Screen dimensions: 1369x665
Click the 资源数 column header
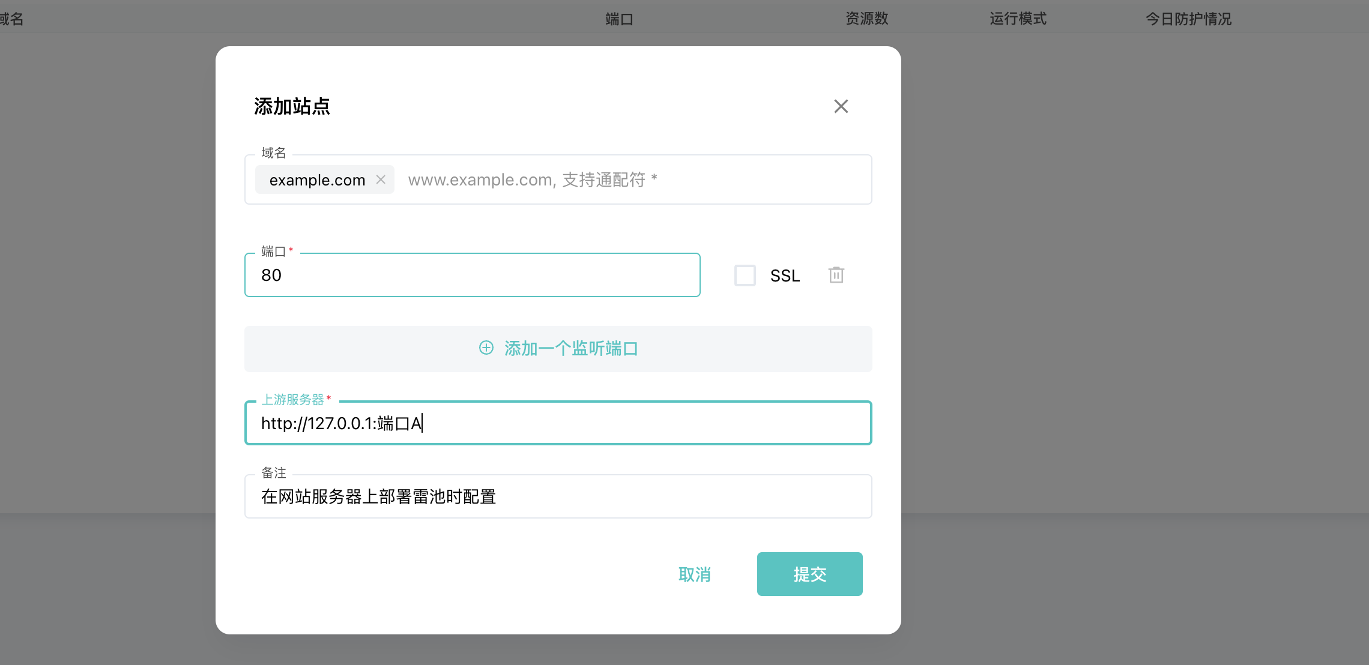[866, 19]
